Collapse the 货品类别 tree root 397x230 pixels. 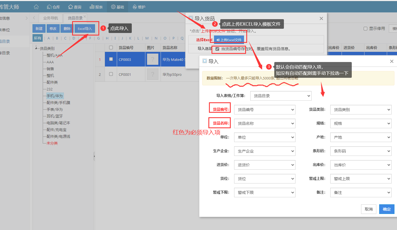pyautogui.click(x=36, y=48)
